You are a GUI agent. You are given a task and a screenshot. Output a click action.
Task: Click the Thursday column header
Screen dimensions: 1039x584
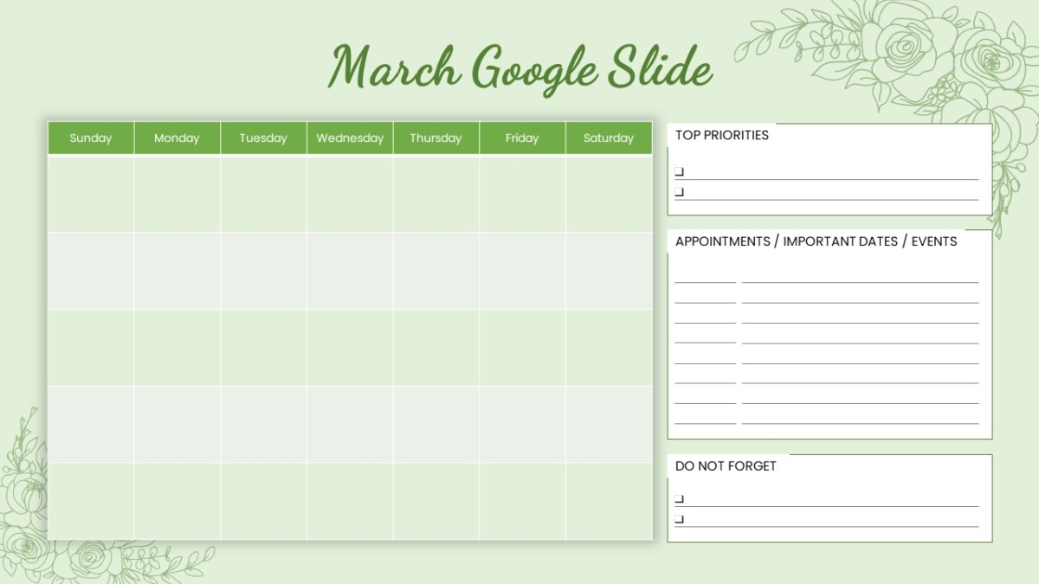[436, 138]
